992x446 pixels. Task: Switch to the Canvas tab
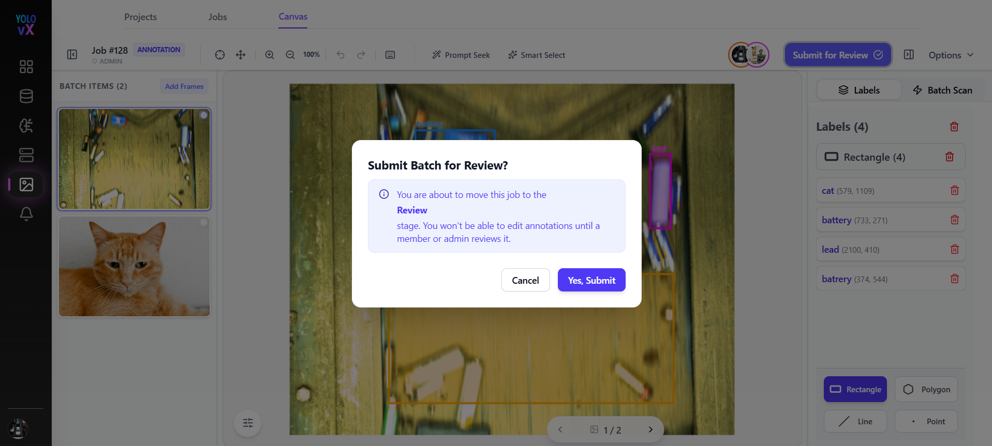293,17
